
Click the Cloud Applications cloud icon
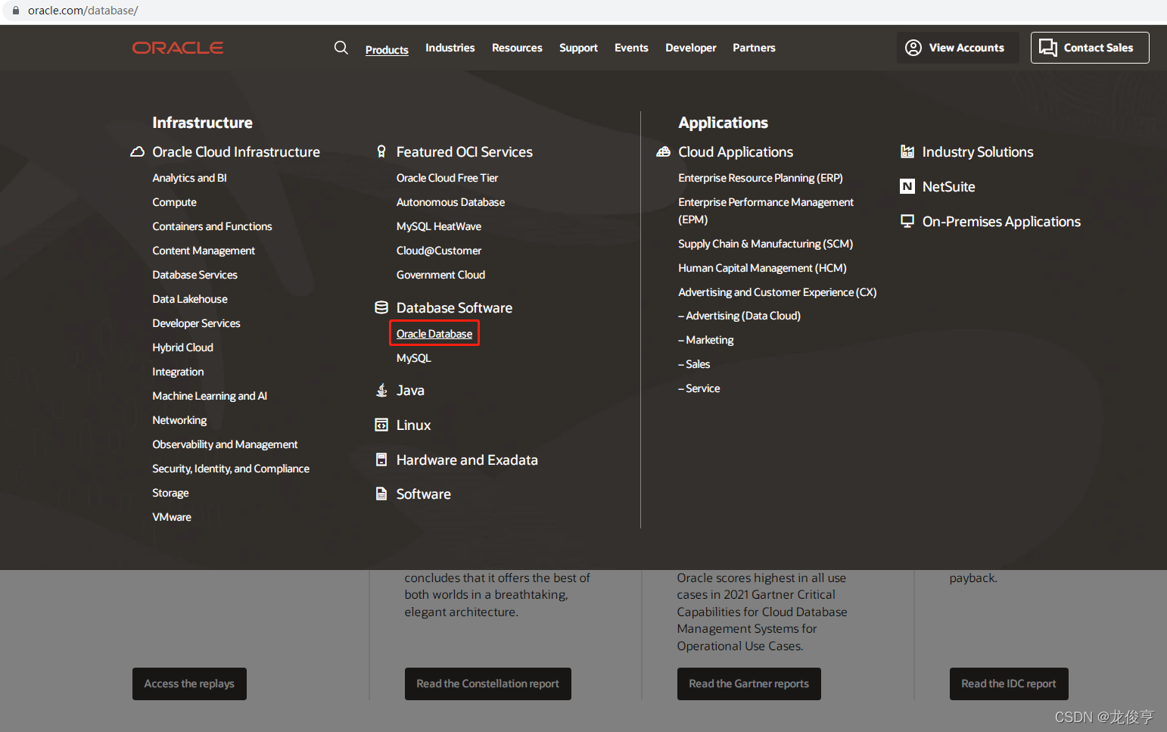664,152
